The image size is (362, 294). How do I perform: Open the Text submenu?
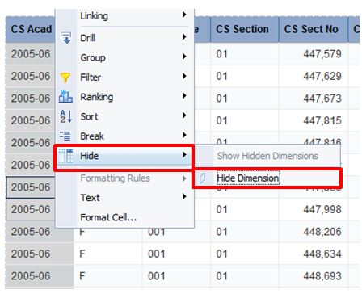(x=124, y=198)
